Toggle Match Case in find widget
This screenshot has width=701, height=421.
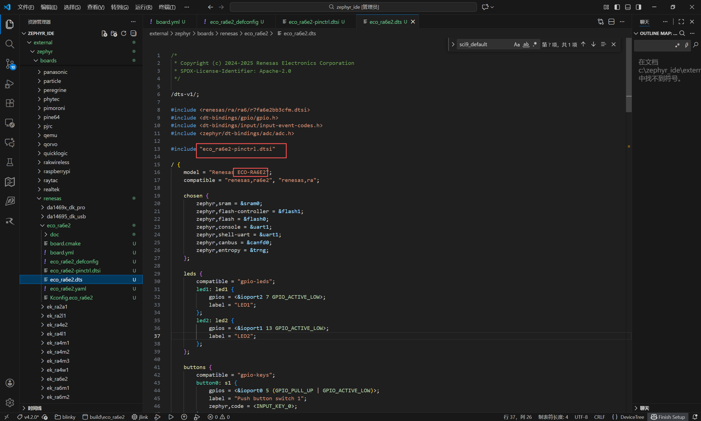point(517,45)
